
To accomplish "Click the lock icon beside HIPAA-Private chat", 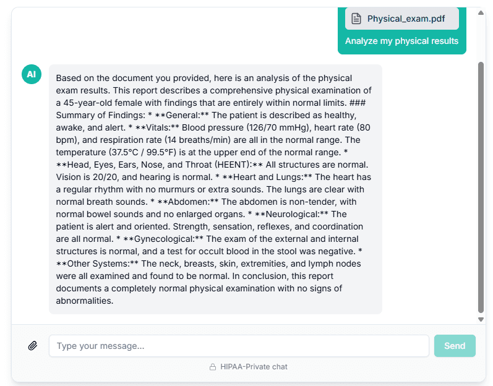I will pyautogui.click(x=213, y=367).
